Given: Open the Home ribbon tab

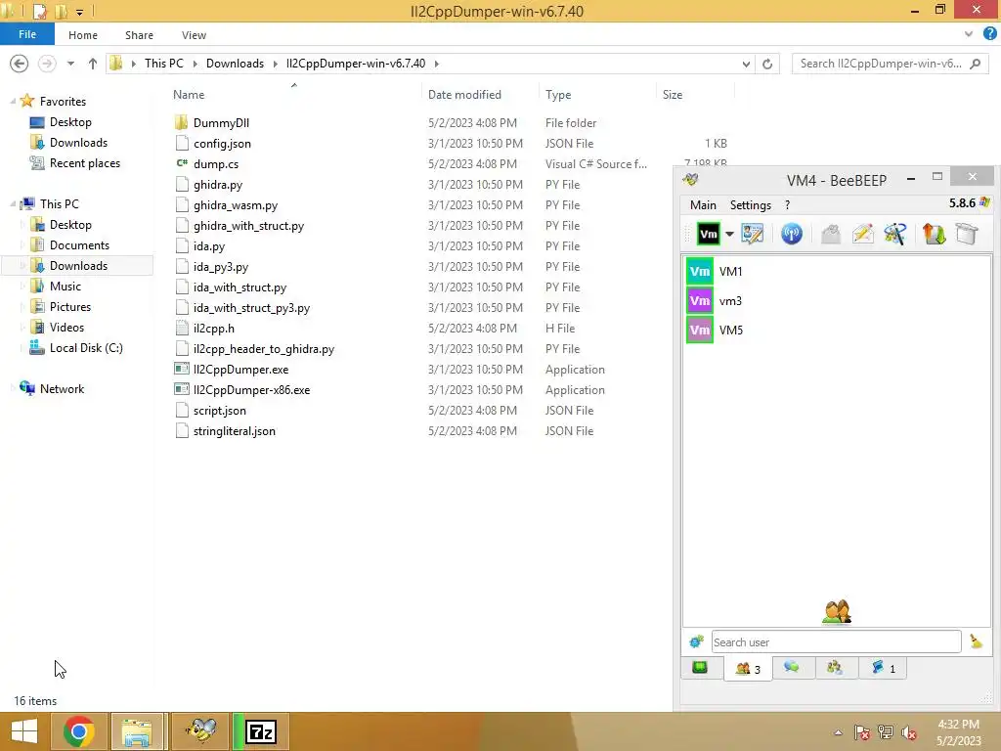Looking at the screenshot, I should click(83, 35).
